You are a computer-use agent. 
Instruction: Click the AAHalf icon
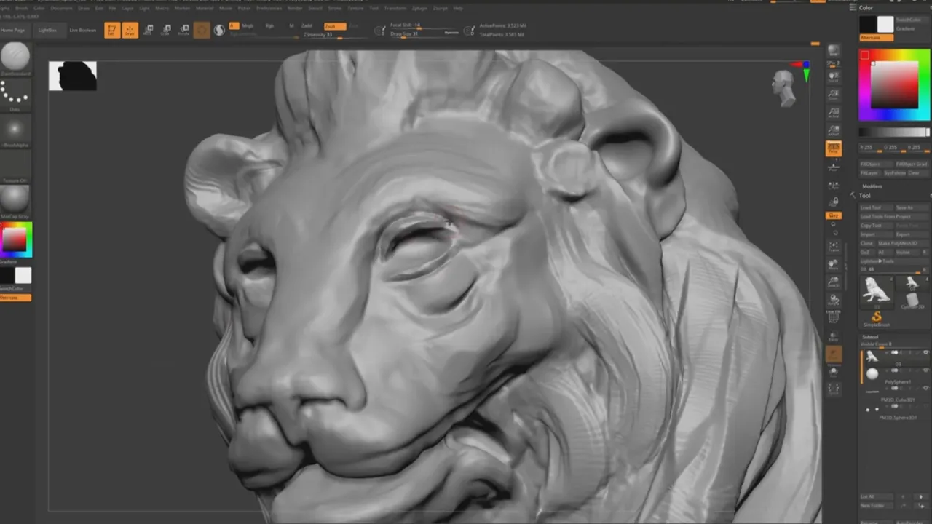pos(834,130)
